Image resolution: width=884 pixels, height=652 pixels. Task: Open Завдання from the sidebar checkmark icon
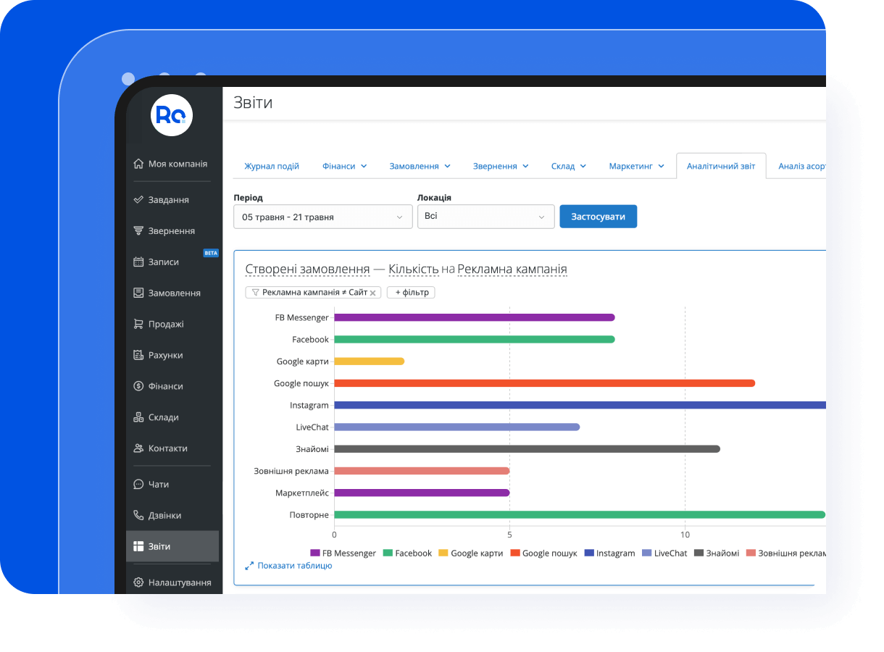click(138, 200)
